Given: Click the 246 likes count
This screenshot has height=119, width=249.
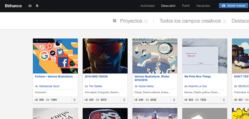Looking at the screenshot, I should point(141,100).
